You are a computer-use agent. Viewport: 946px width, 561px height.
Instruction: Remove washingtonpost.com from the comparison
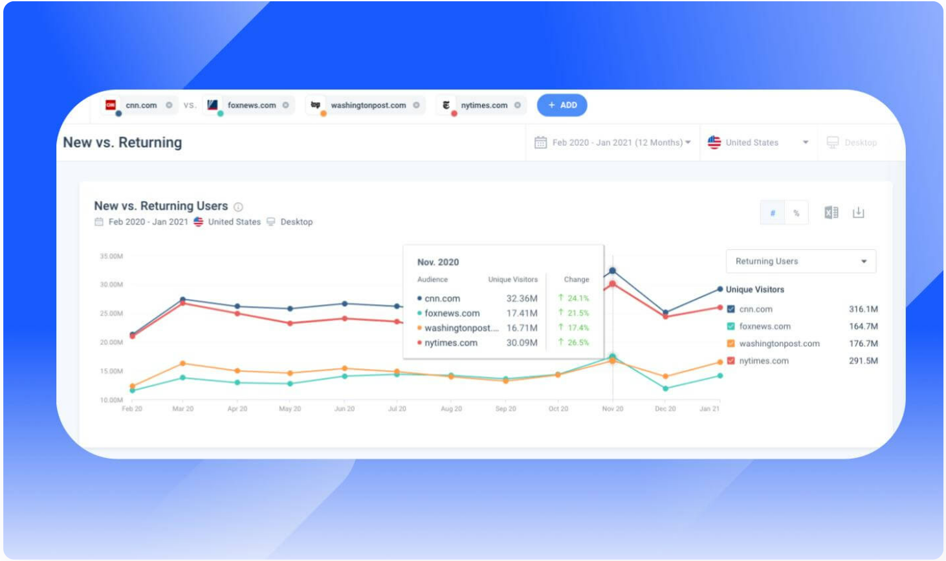(x=416, y=105)
